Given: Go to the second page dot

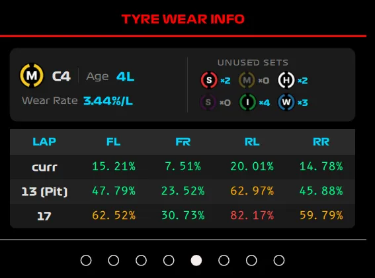Looking at the screenshot, I should (x=113, y=260).
